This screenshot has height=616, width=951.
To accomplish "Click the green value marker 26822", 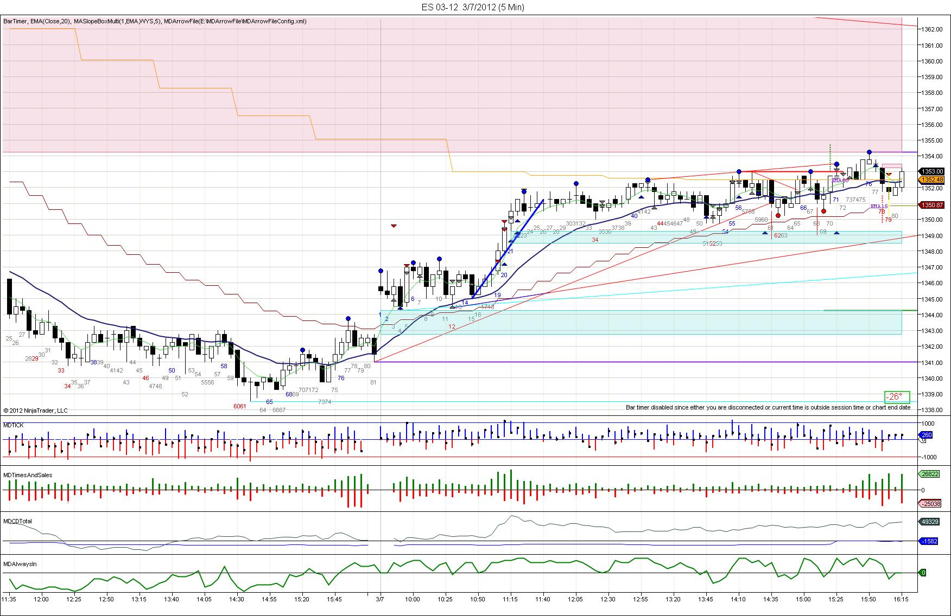I will click(x=929, y=473).
